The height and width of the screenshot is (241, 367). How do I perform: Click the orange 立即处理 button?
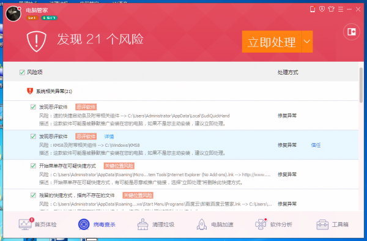pos(272,42)
